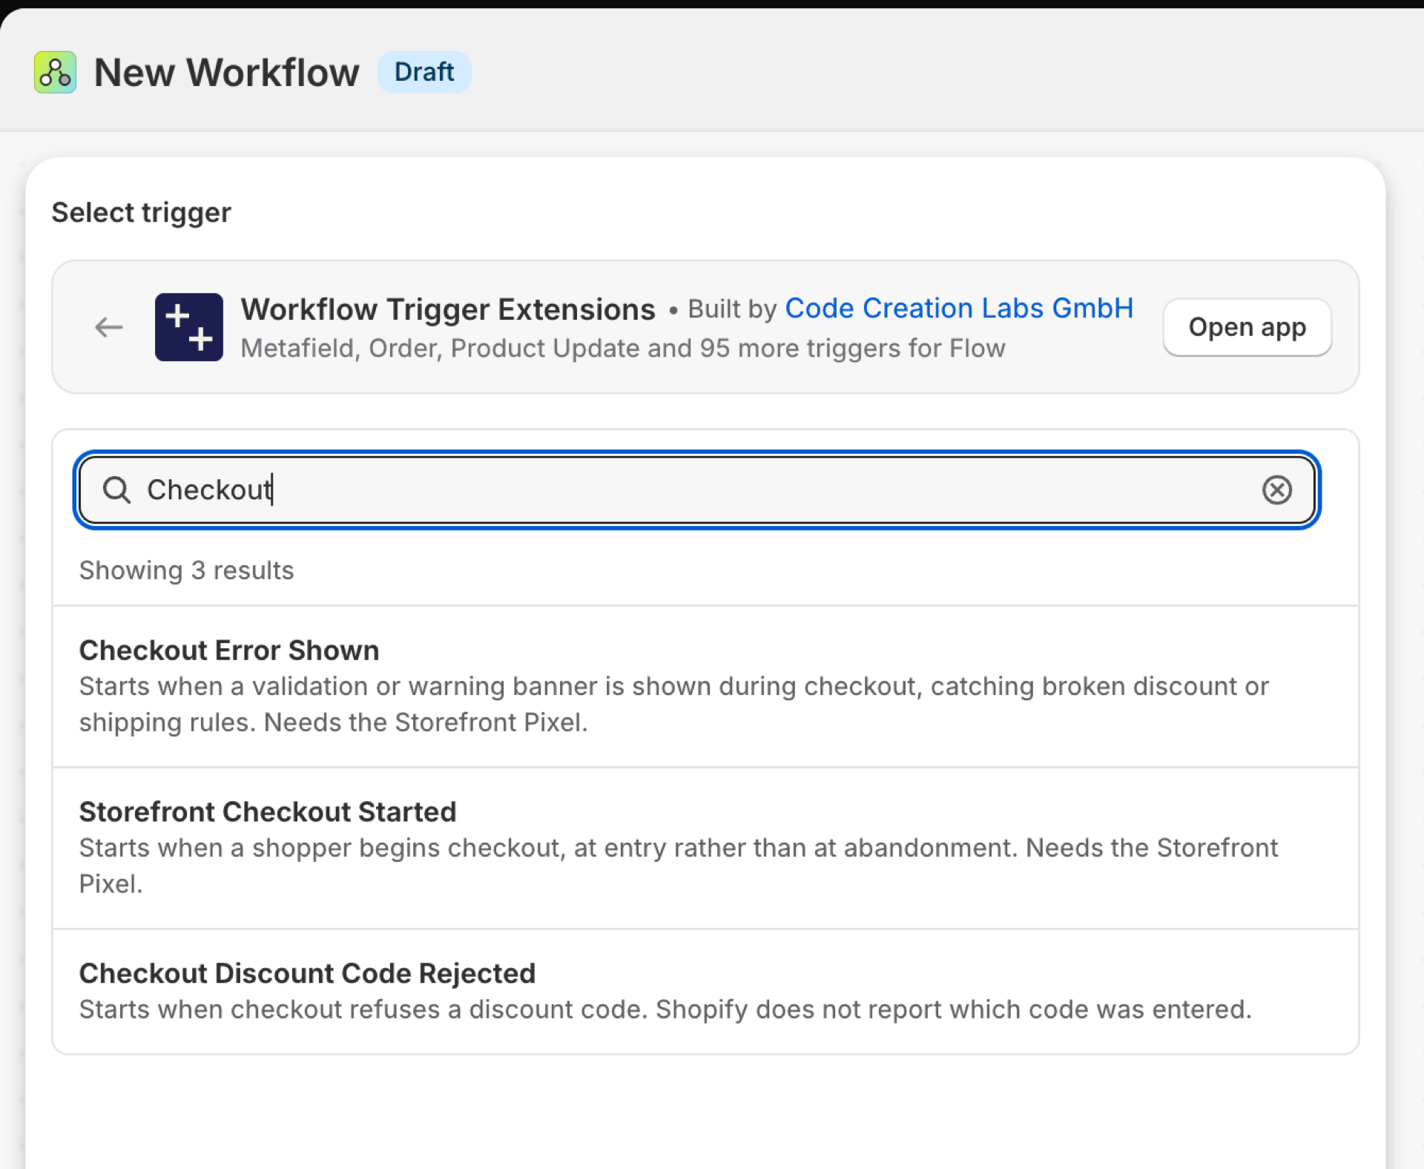Image resolution: width=1424 pixels, height=1169 pixels.
Task: Rename via the New Workflow title
Action: click(x=227, y=72)
